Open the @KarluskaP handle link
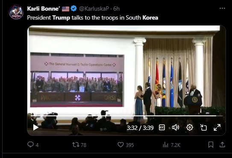Viewport: 232px width, 158px height. pyautogui.click(x=94, y=9)
